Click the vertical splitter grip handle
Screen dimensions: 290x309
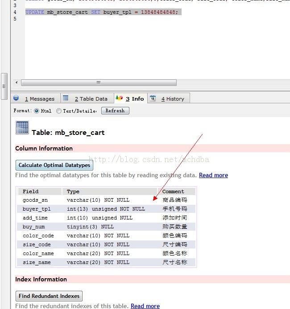(4, 86)
